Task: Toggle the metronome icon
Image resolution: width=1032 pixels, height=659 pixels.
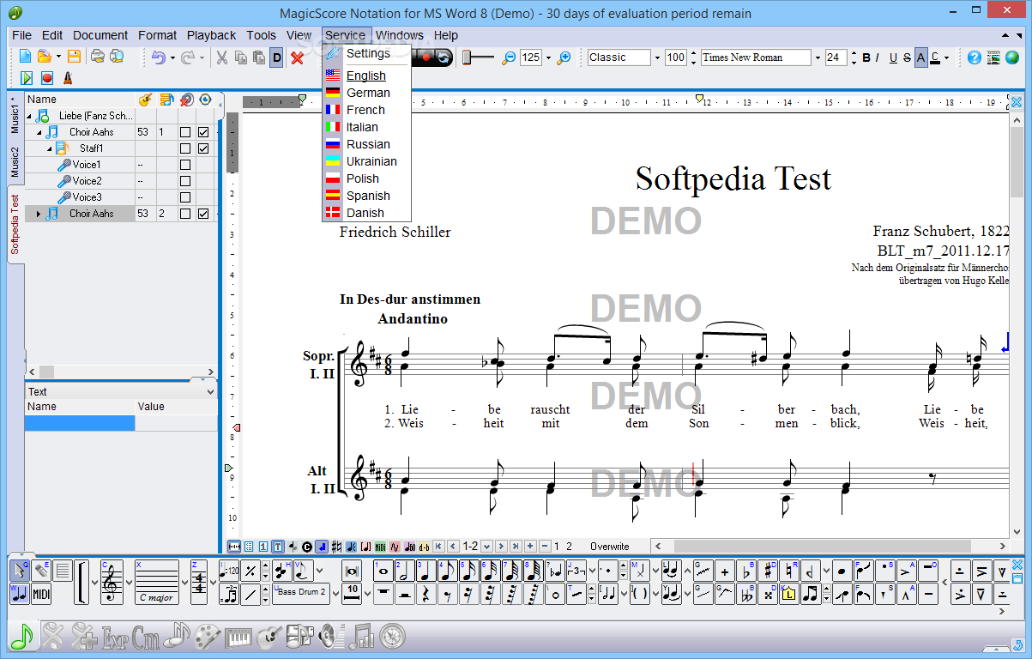Action: [68, 78]
